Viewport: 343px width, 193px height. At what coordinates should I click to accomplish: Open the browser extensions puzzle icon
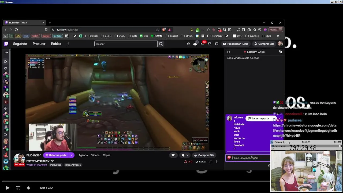225,30
